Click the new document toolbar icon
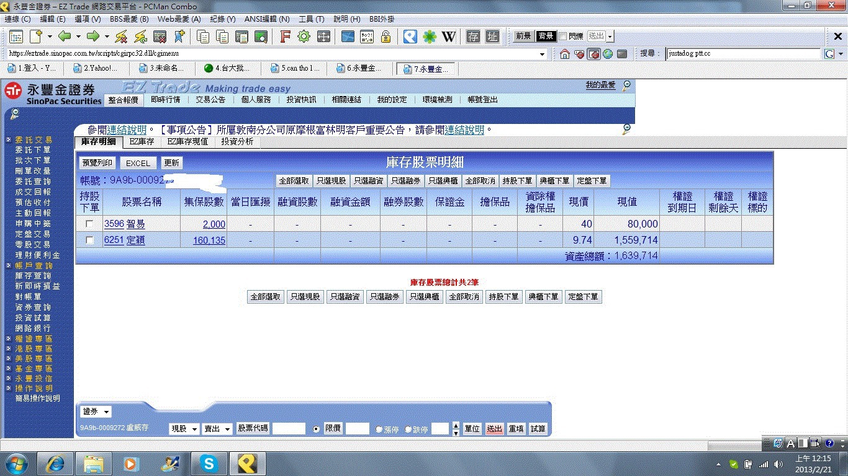 pyautogui.click(x=36, y=37)
